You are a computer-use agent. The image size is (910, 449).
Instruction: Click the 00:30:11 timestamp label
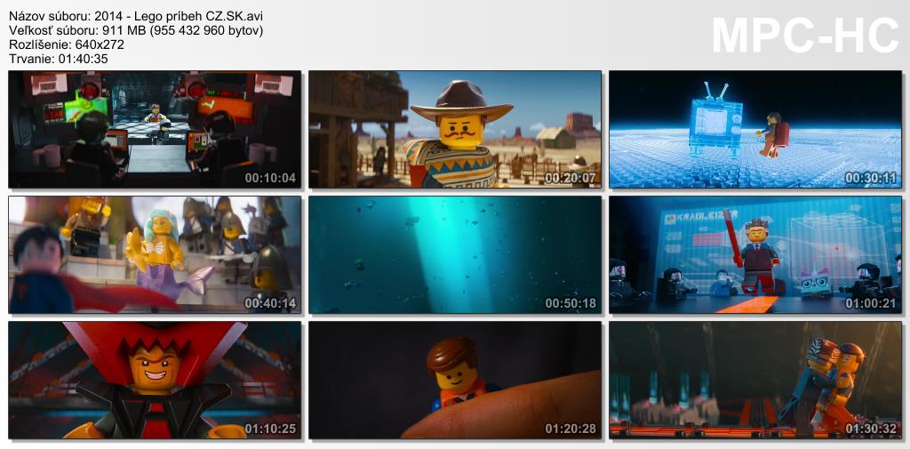pos(871,178)
